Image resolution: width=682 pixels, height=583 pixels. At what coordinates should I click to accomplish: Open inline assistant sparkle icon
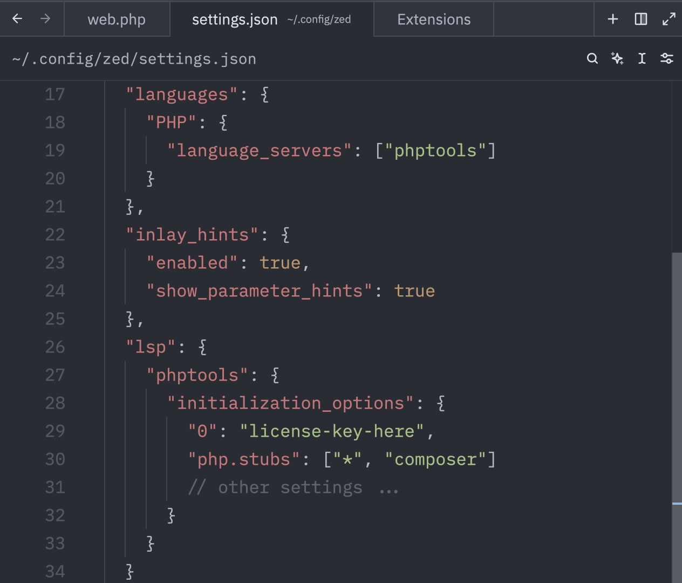coord(617,58)
